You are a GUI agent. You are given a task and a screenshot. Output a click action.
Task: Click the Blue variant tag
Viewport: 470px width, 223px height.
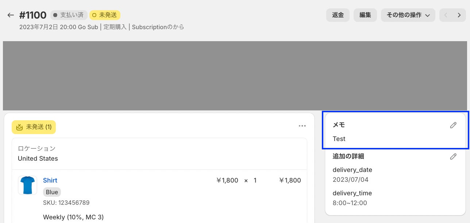pos(52,192)
